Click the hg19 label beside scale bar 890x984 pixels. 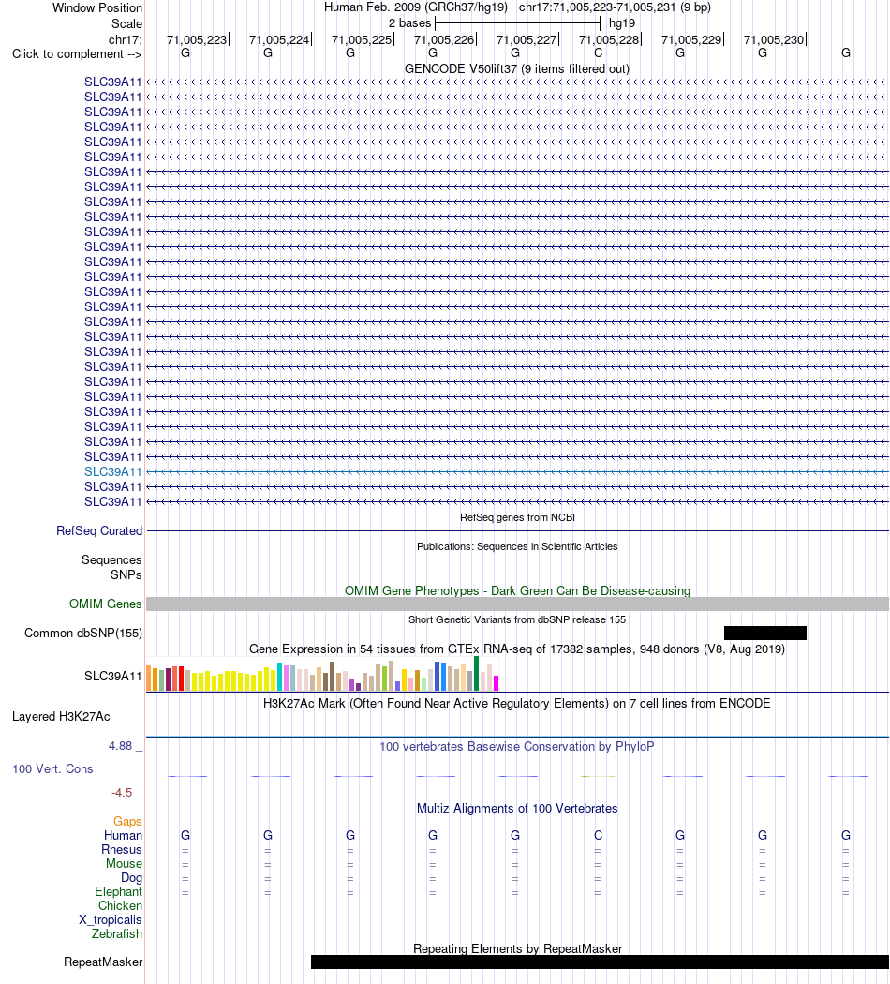(622, 23)
